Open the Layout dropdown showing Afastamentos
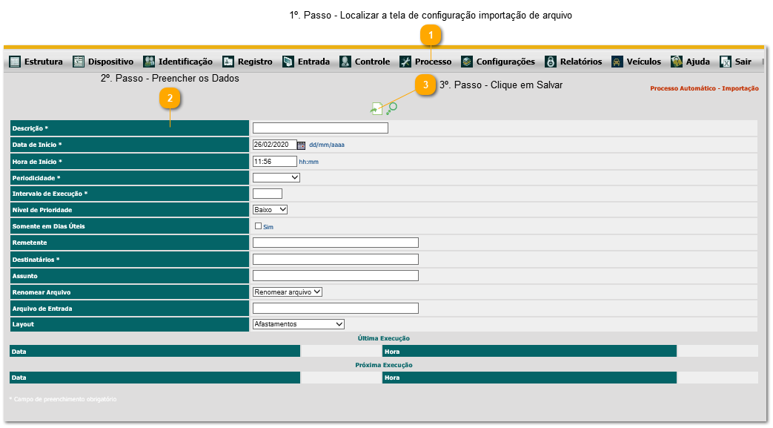Screen dimensions: 773x428 [298, 324]
